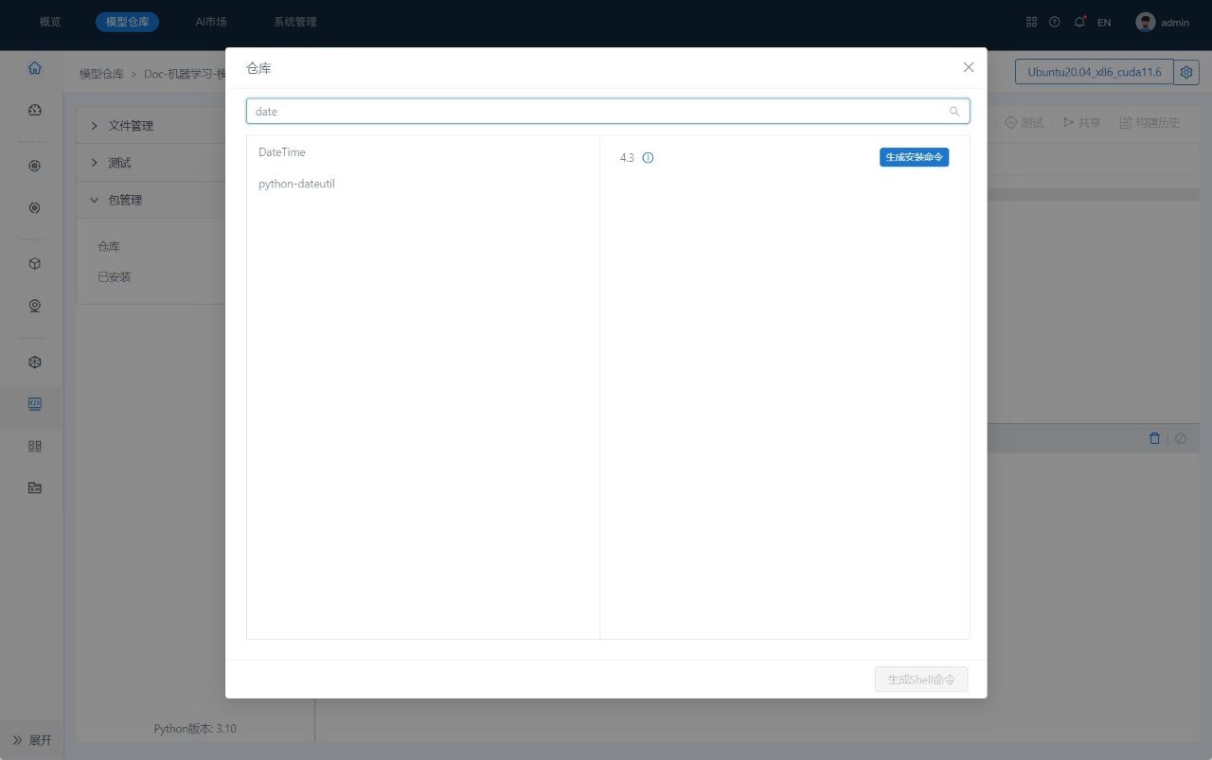Expand the 文件管理 section
The width and height of the screenshot is (1212, 760).
click(130, 126)
